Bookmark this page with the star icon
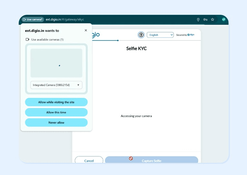247x175 pixels. [x=212, y=19]
